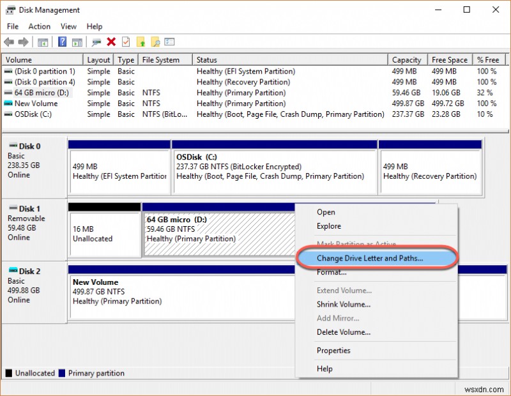
Task: Click the New Volume row drive icon
Action: tap(8, 103)
